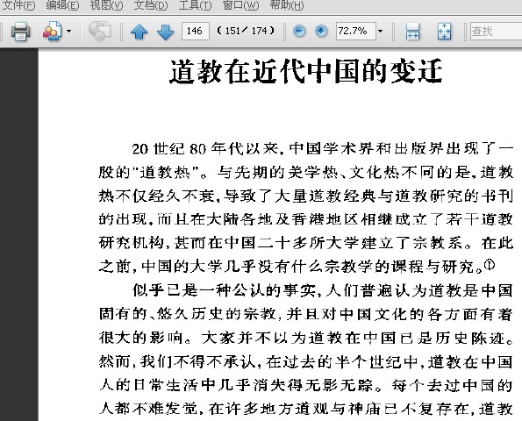Viewport: 522px width, 421px height.
Task: Open the 文档(D) menu
Action: 151,5
